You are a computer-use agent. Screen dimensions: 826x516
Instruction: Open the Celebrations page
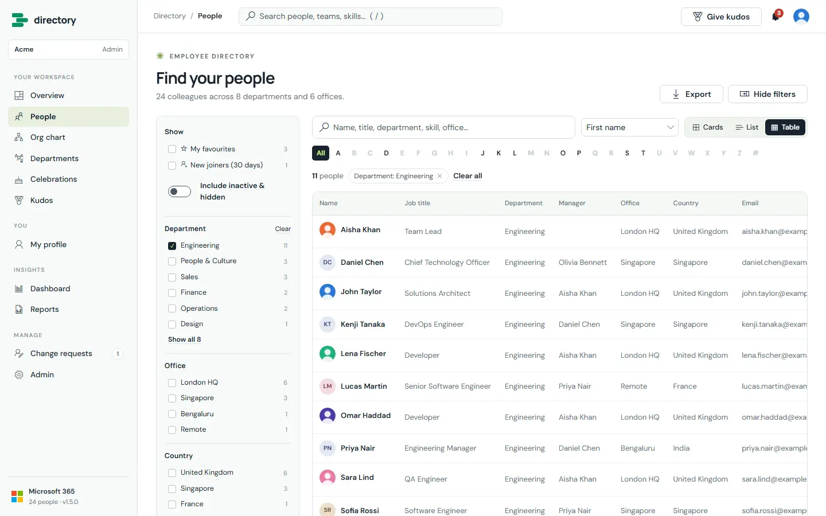68,179
